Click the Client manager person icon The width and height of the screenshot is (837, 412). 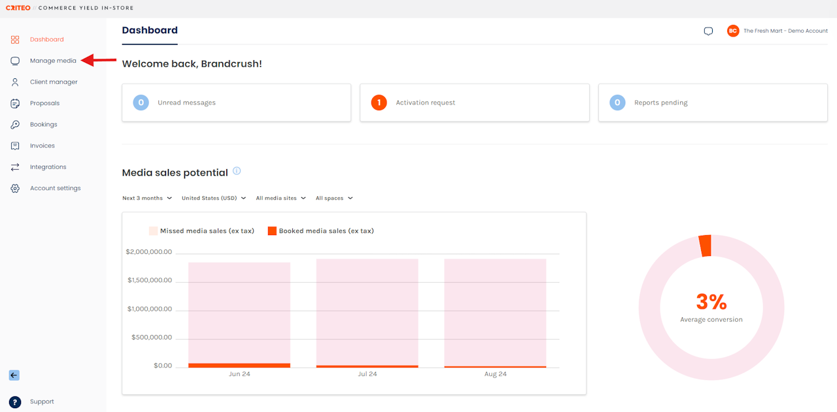(x=15, y=82)
